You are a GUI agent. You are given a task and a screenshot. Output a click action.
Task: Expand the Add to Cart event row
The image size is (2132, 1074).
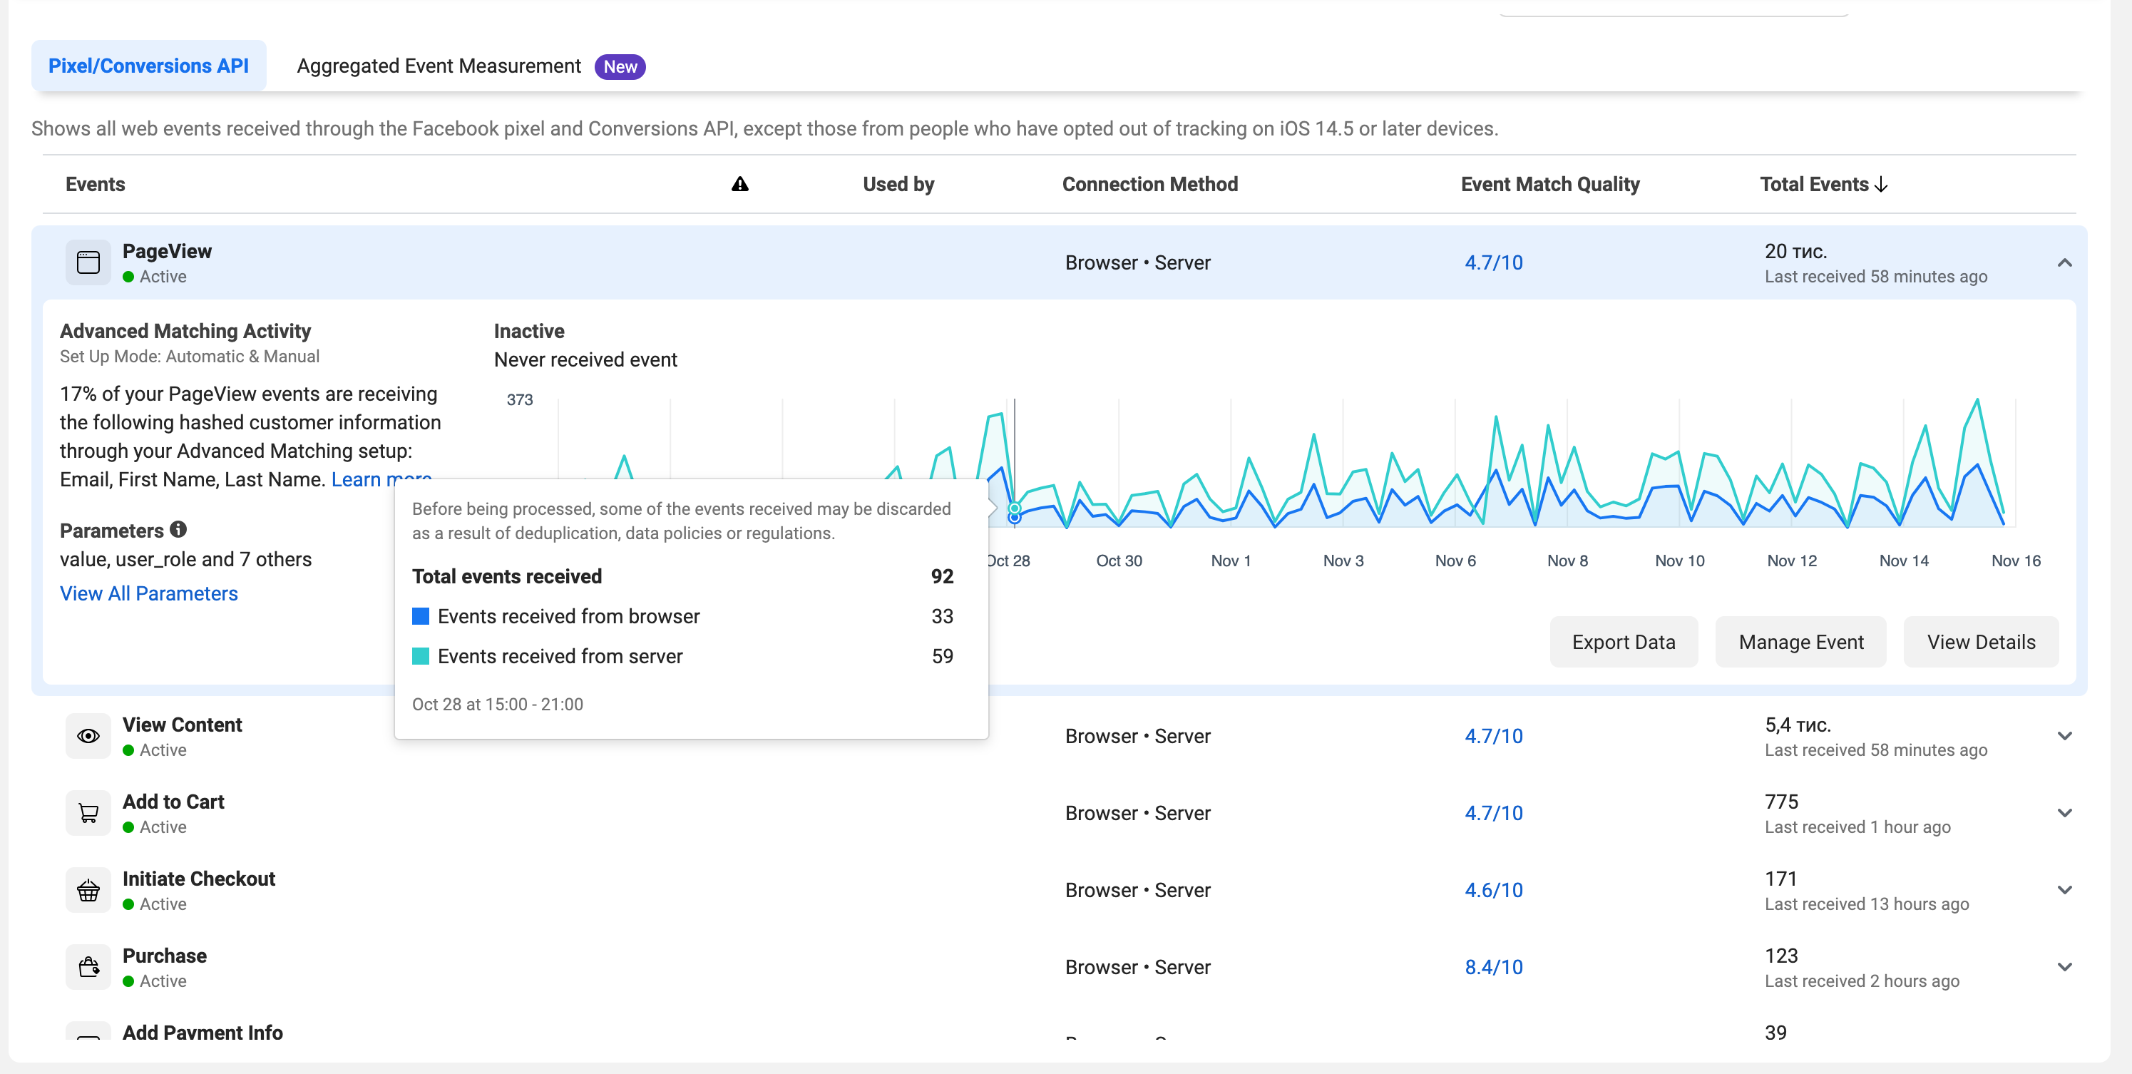point(2064,813)
